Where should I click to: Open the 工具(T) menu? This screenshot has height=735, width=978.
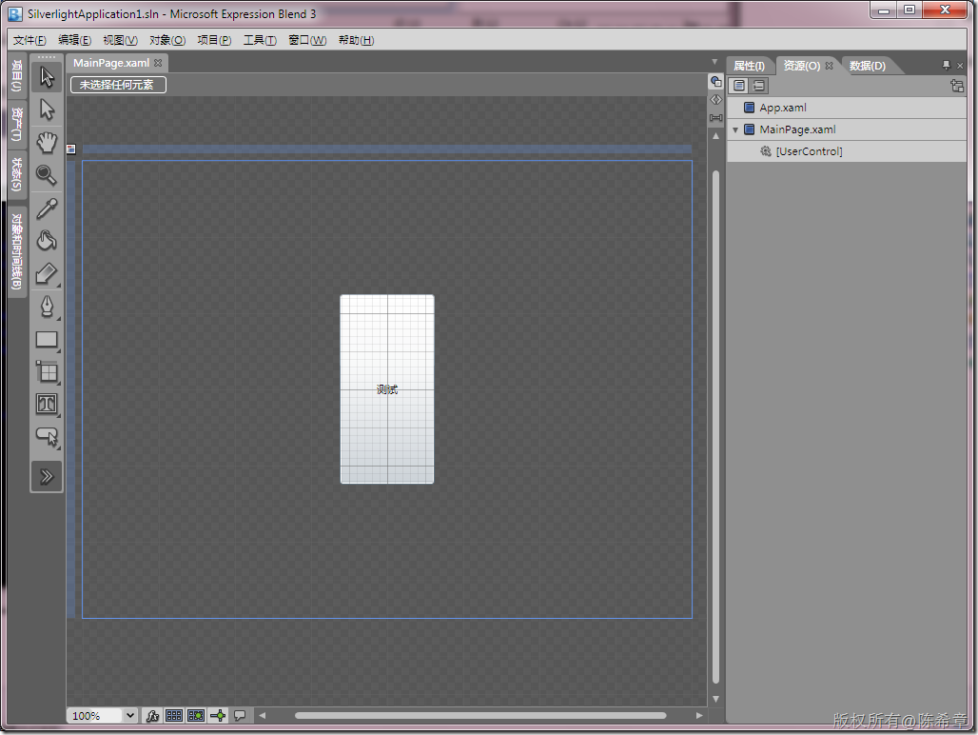coord(260,40)
